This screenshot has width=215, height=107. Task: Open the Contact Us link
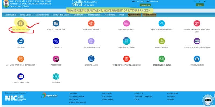[x=139, y=94]
